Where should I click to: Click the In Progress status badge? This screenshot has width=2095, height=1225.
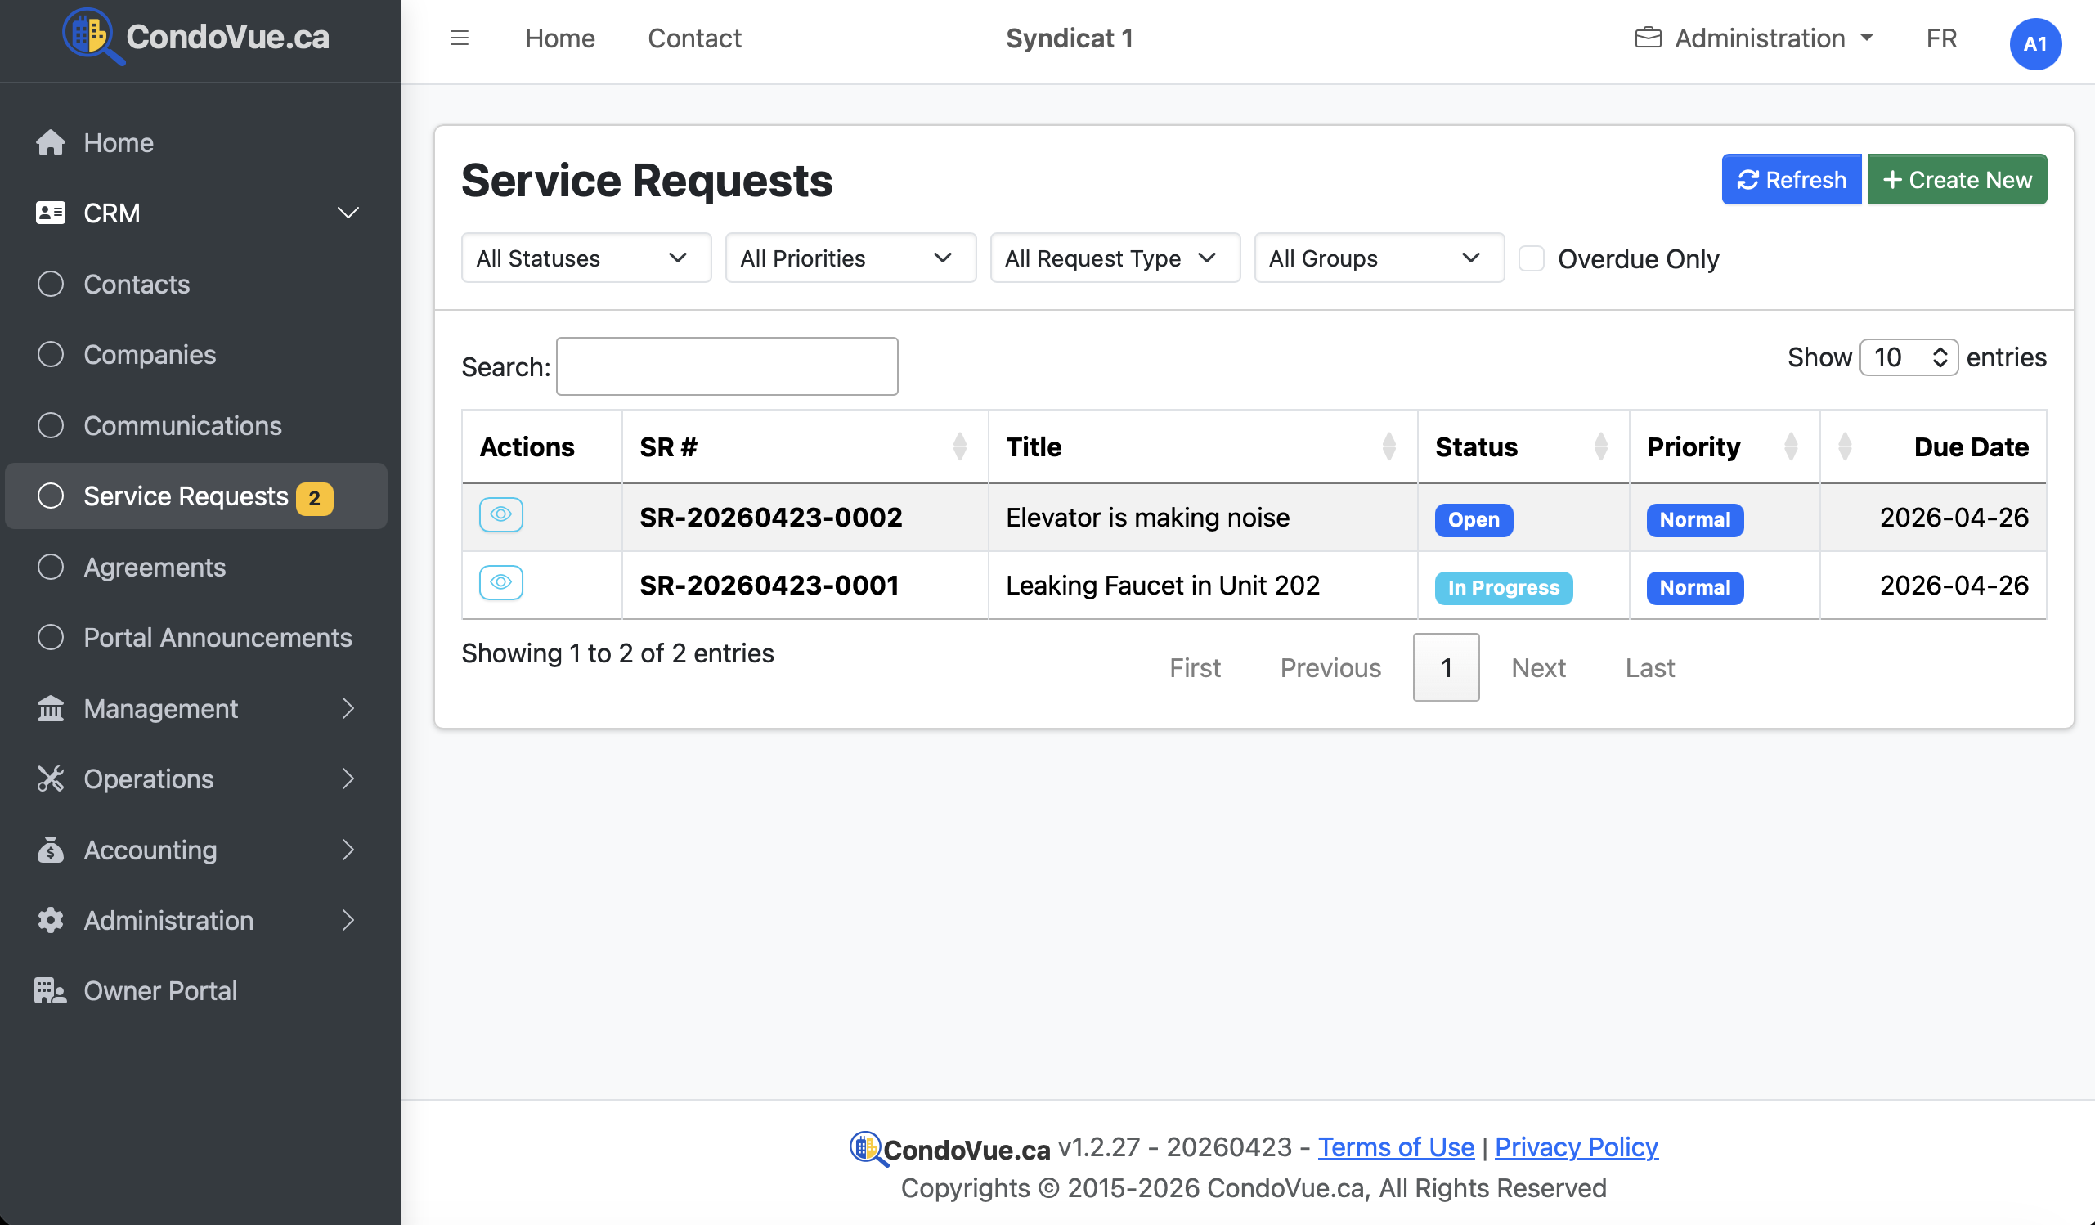click(1503, 587)
